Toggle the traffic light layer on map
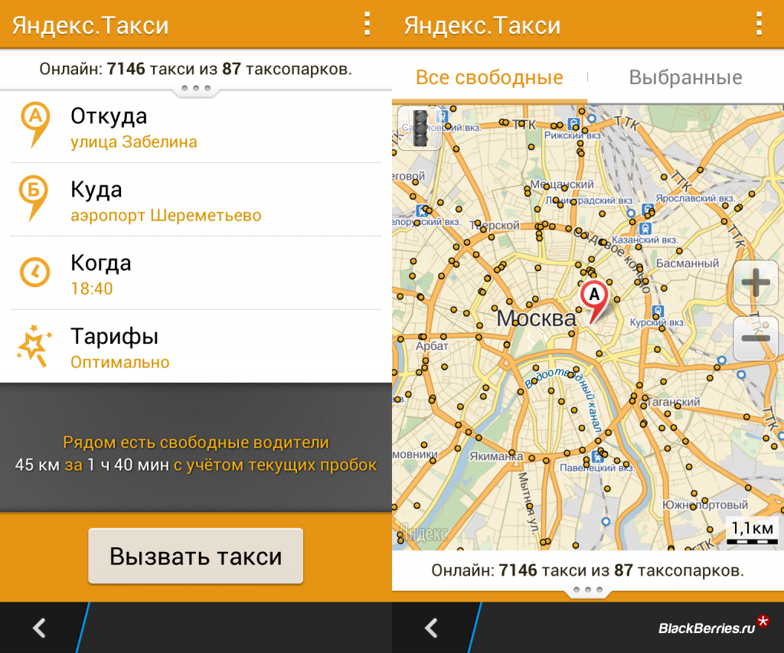 click(420, 129)
